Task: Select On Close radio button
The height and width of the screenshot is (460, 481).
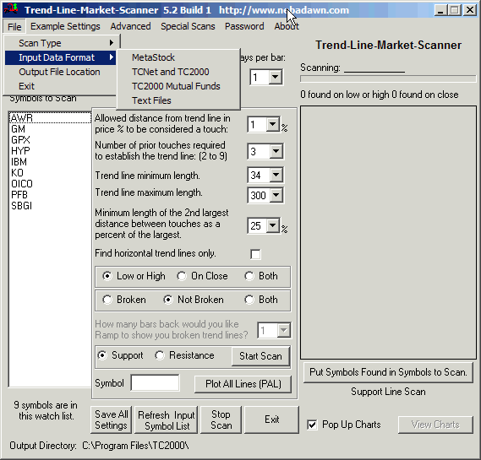Action: click(x=182, y=276)
